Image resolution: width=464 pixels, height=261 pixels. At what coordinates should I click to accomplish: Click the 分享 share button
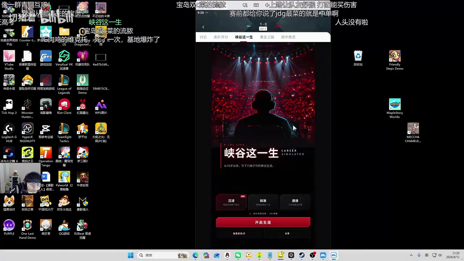pos(287,233)
